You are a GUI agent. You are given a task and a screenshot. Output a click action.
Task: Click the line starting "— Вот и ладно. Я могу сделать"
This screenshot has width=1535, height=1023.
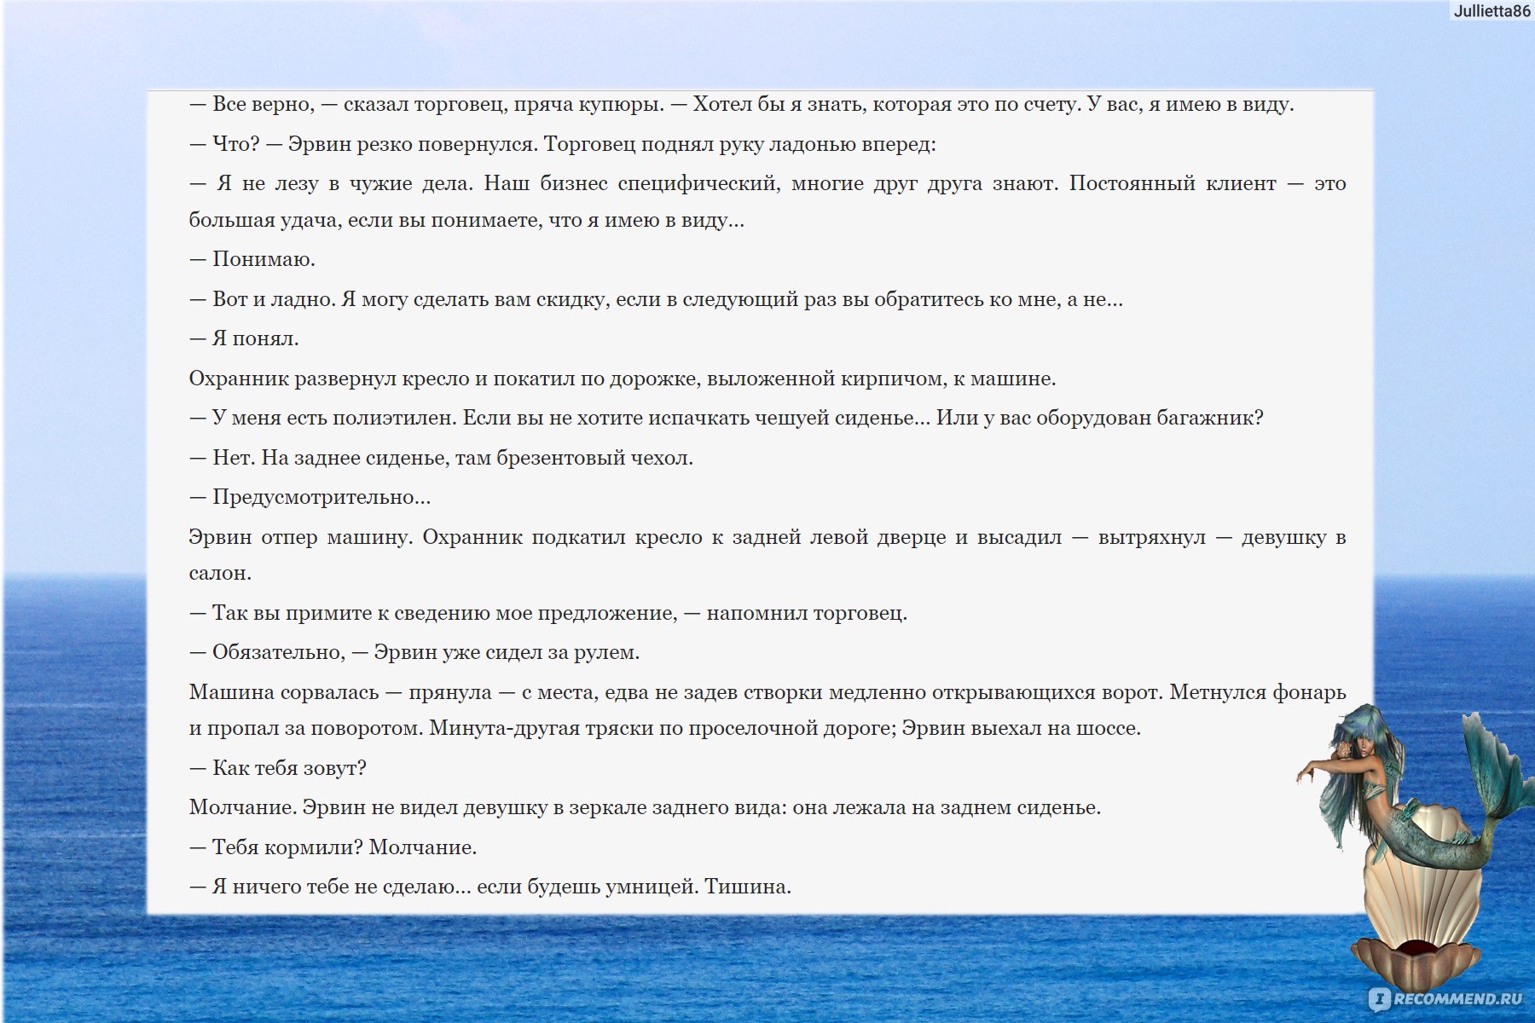pyautogui.click(x=656, y=299)
